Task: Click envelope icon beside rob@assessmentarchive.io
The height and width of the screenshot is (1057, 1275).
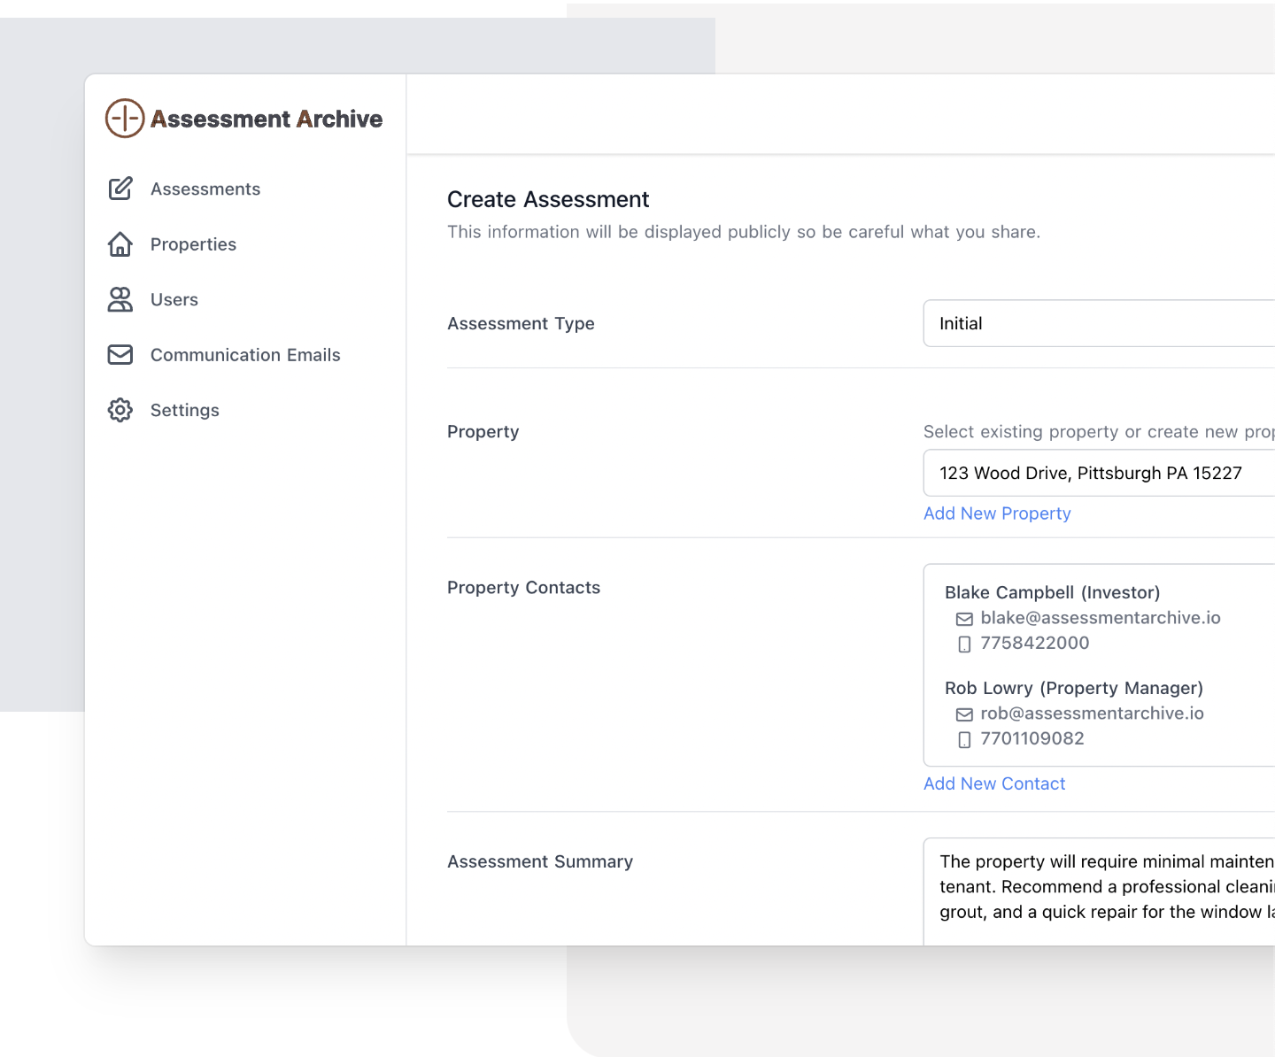Action: click(964, 714)
